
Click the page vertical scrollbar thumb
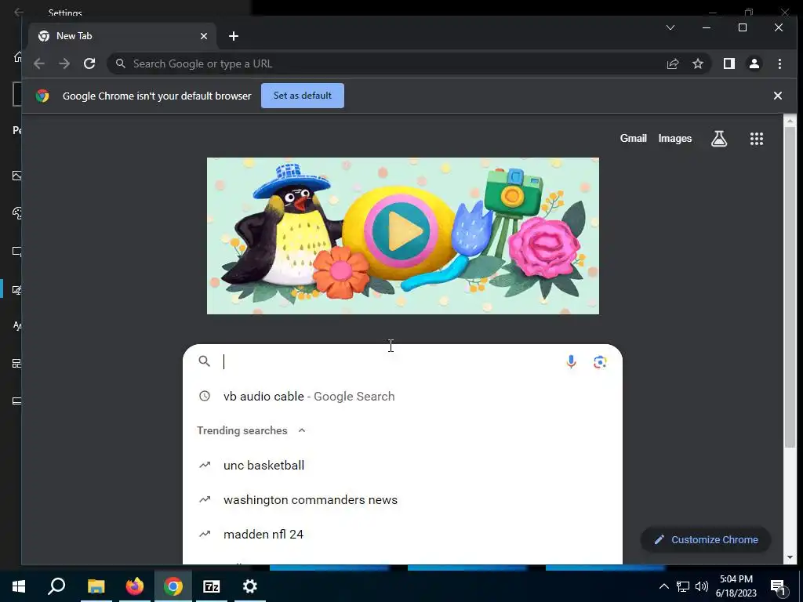[x=789, y=287]
